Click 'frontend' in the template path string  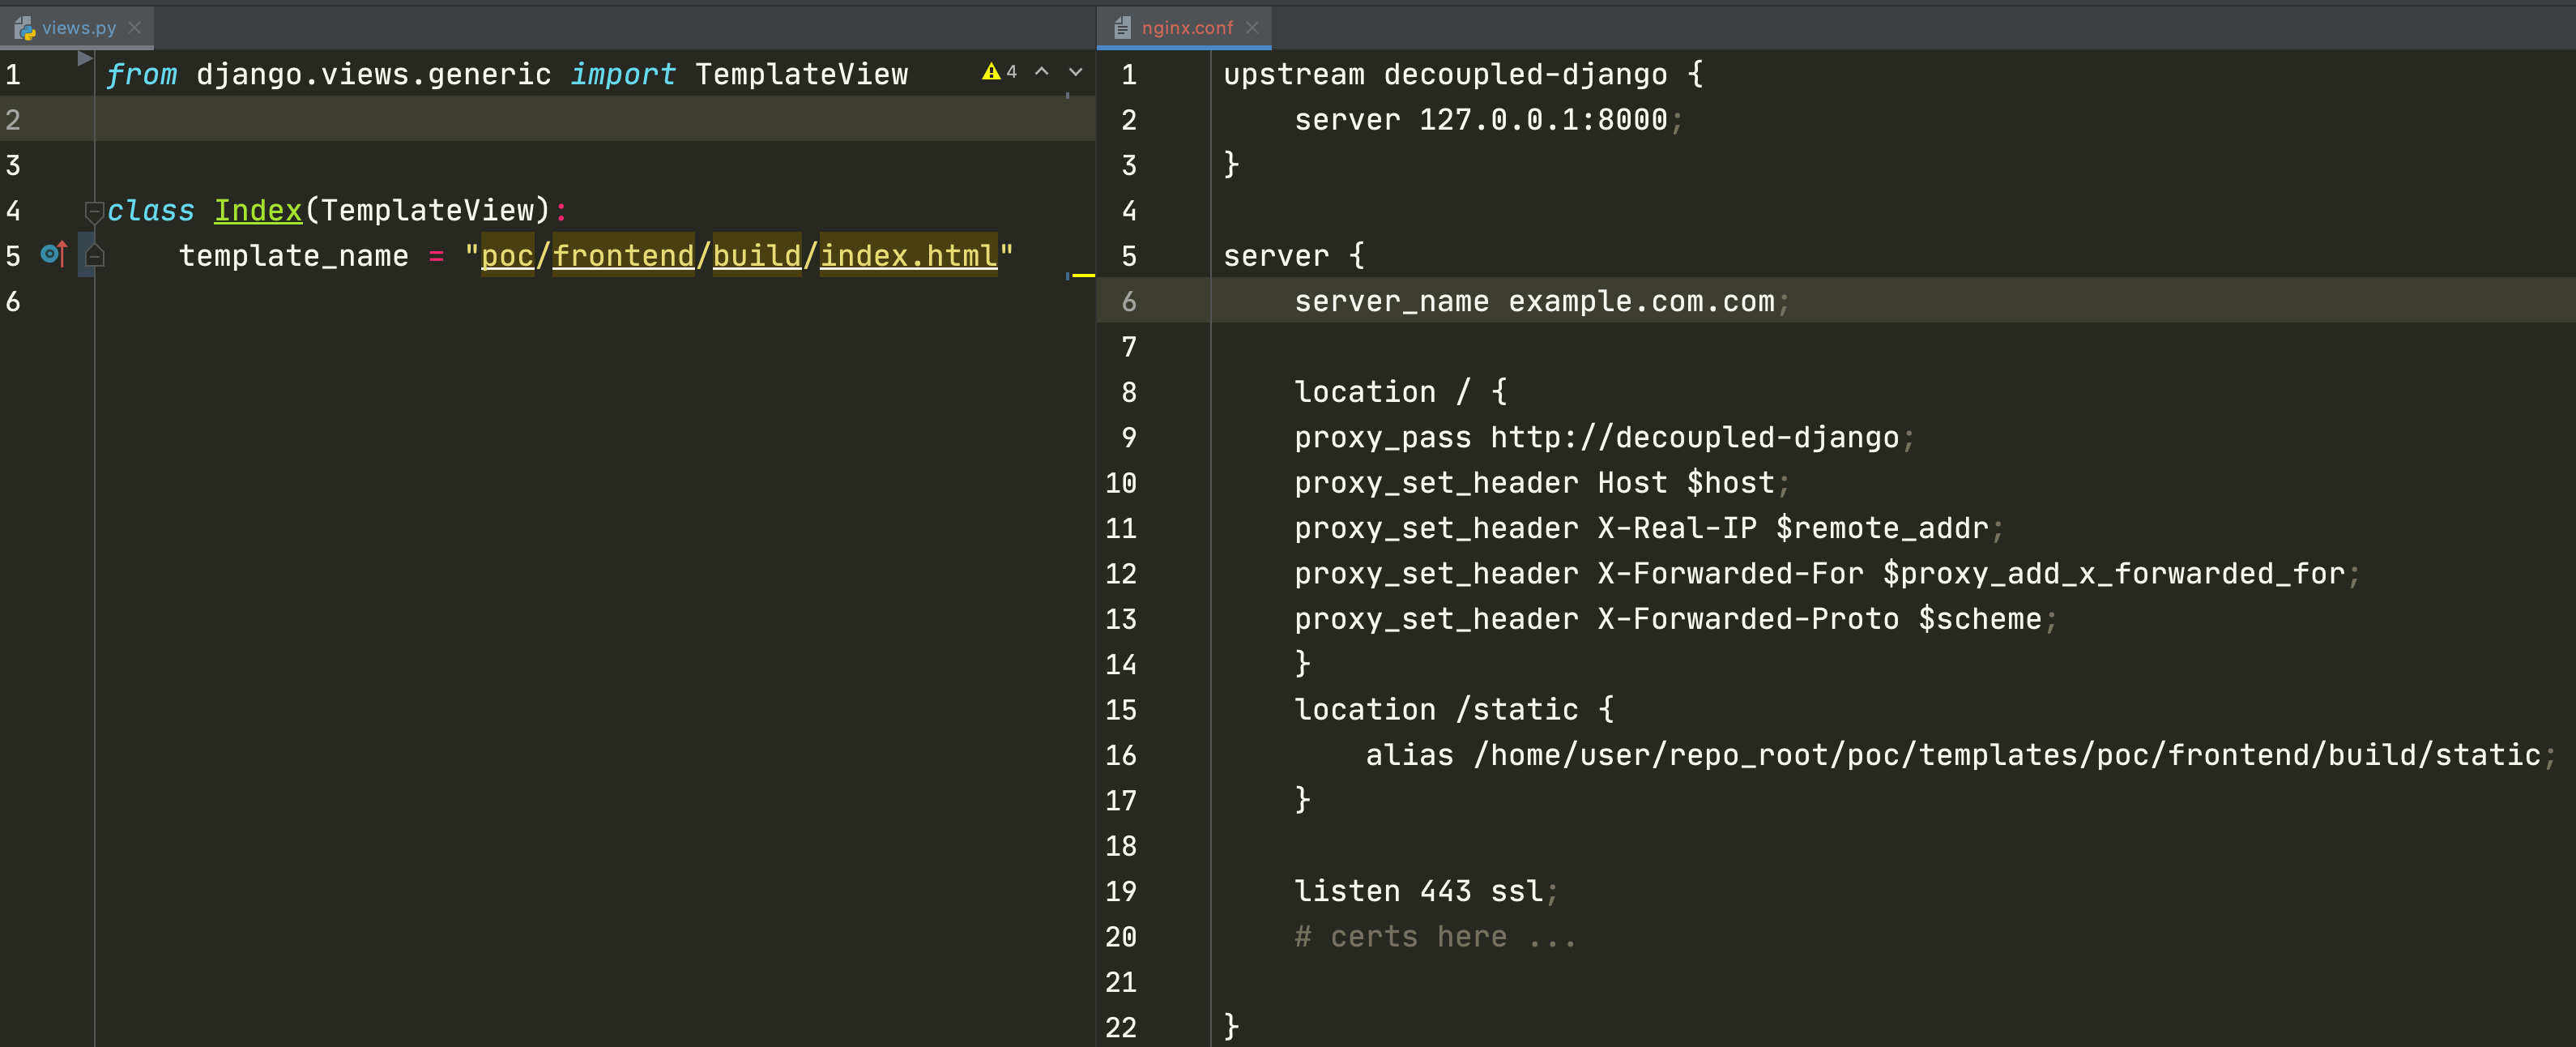pyautogui.click(x=623, y=256)
